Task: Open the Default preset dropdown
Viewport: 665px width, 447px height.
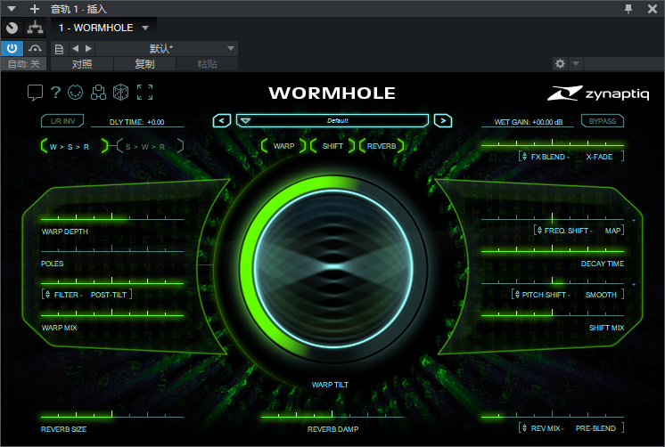Action: pyautogui.click(x=332, y=121)
